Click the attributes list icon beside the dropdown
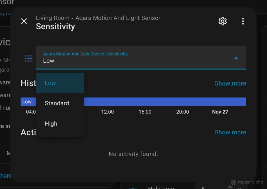The image size is (267, 189). point(28,58)
